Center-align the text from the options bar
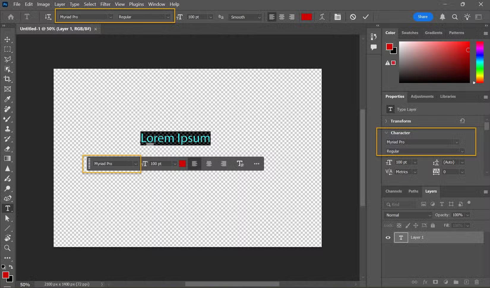 282,17
